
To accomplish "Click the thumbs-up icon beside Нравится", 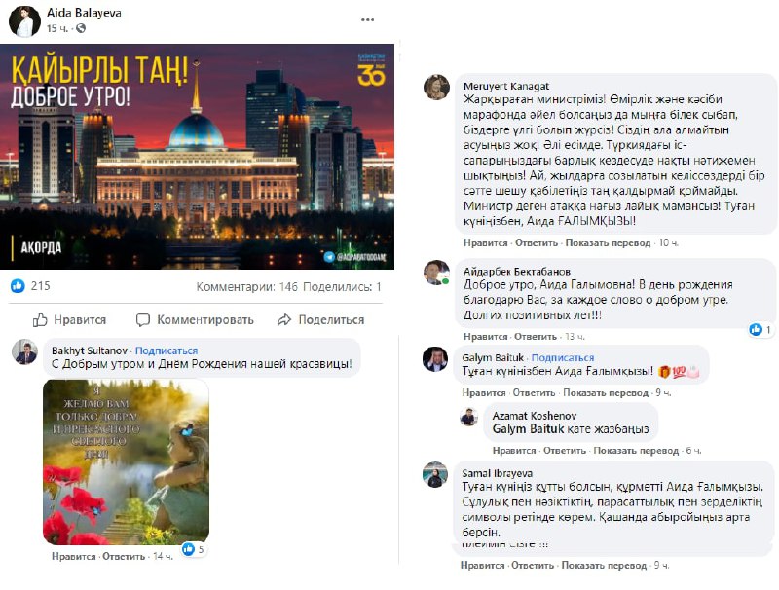I will click(x=40, y=320).
